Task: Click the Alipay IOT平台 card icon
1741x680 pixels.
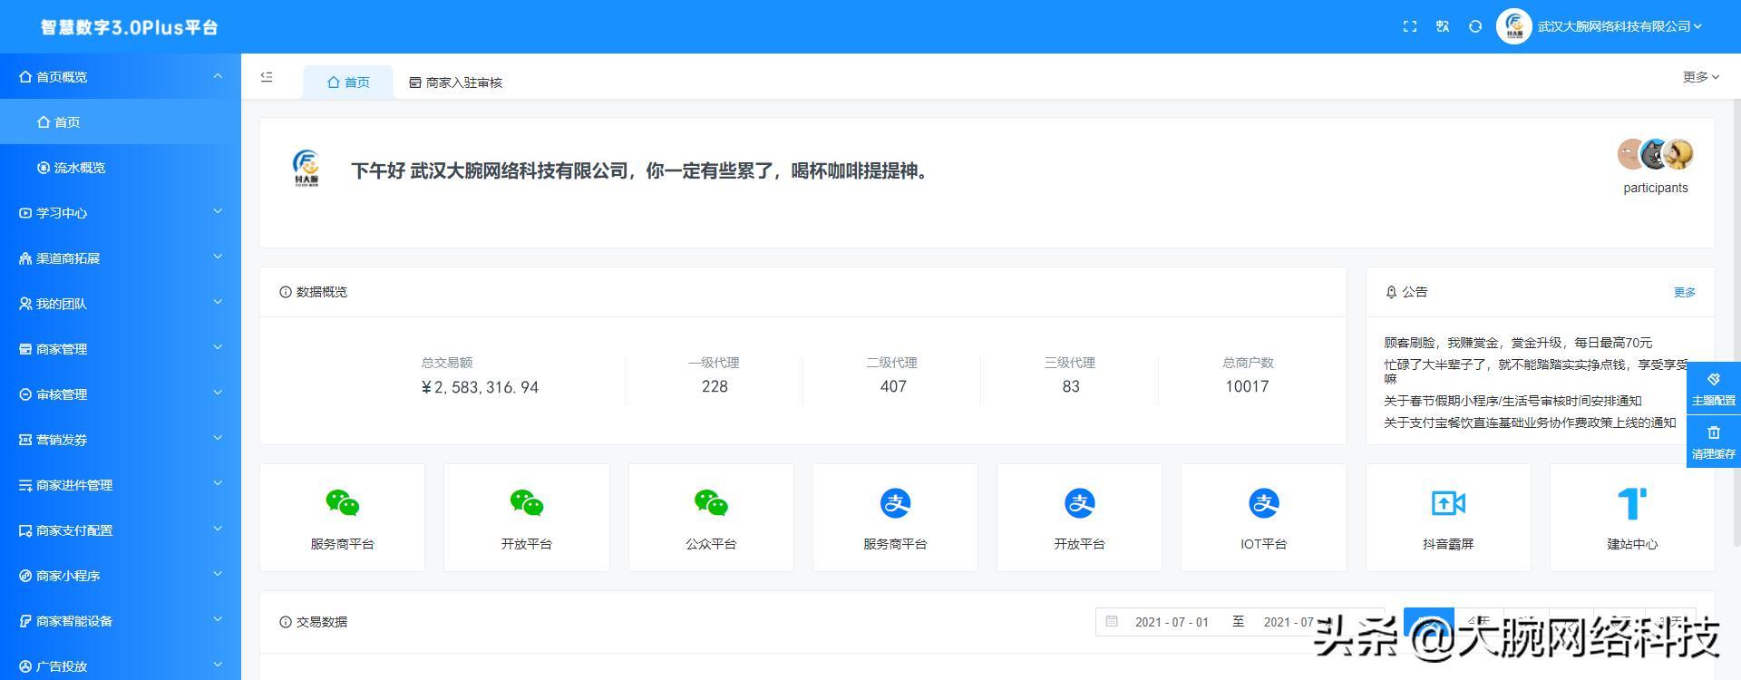Action: coord(1263,502)
